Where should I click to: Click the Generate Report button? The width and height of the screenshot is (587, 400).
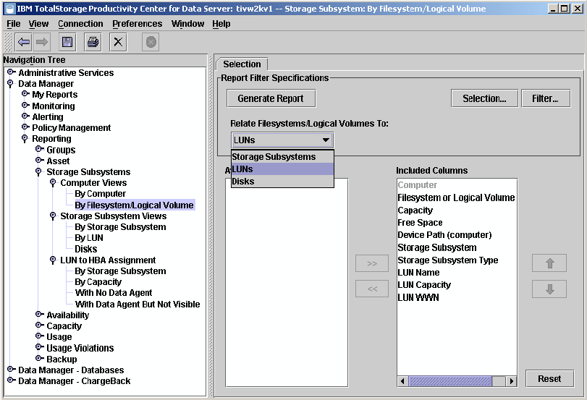click(x=271, y=98)
